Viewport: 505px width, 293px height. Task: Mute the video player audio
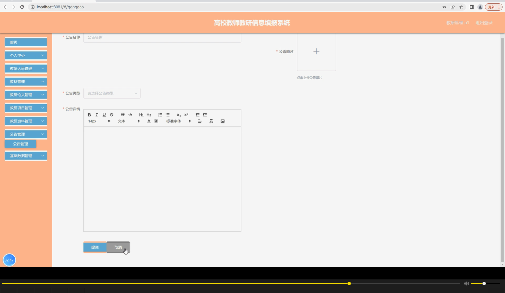pyautogui.click(x=466, y=284)
